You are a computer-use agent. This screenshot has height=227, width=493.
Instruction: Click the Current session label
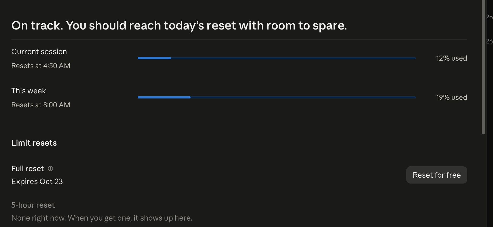(39, 52)
